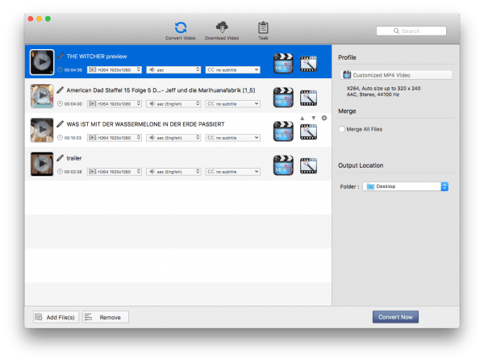Switch to the Download Video tab
484x363 pixels.
pyautogui.click(x=221, y=29)
